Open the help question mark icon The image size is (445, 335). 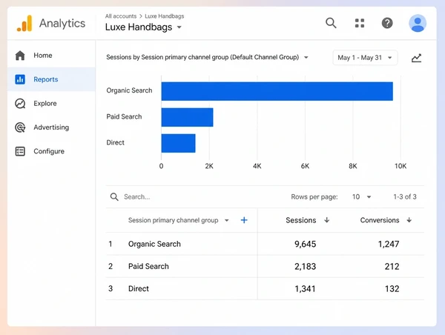387,23
